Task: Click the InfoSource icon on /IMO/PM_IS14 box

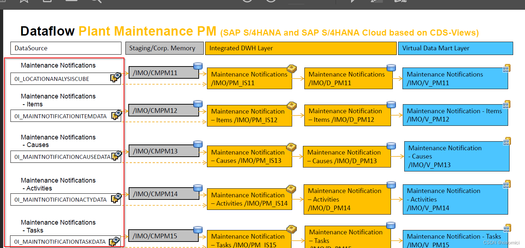Action: point(291,189)
